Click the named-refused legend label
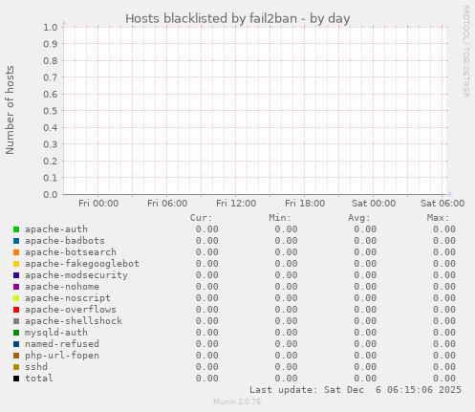The height and width of the screenshot is (412, 475). pyautogui.click(x=62, y=344)
